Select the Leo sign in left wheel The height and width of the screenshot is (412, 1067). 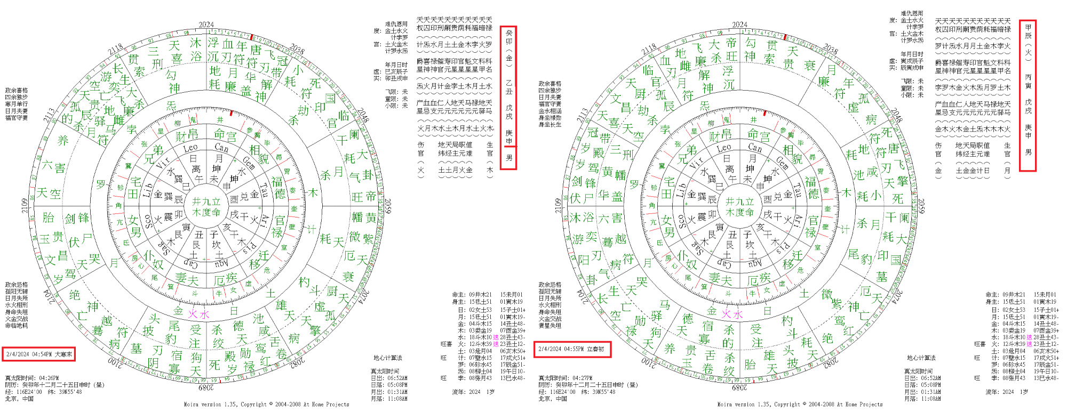(x=190, y=148)
